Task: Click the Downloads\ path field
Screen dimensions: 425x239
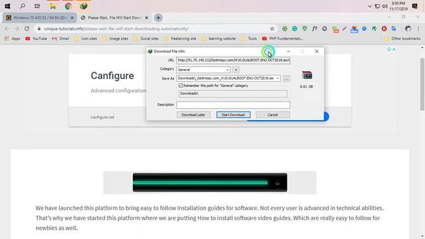Action: [x=233, y=94]
